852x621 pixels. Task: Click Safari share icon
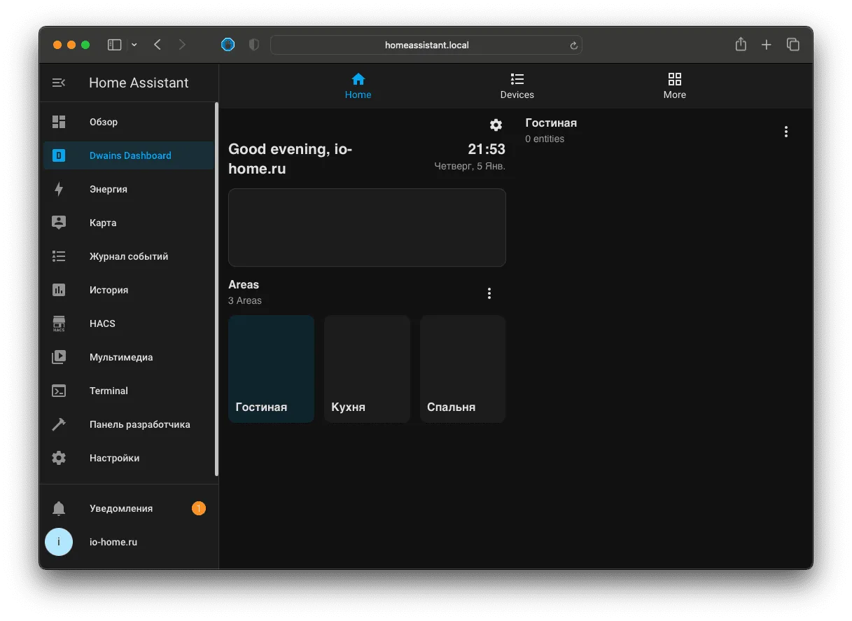[x=741, y=44]
